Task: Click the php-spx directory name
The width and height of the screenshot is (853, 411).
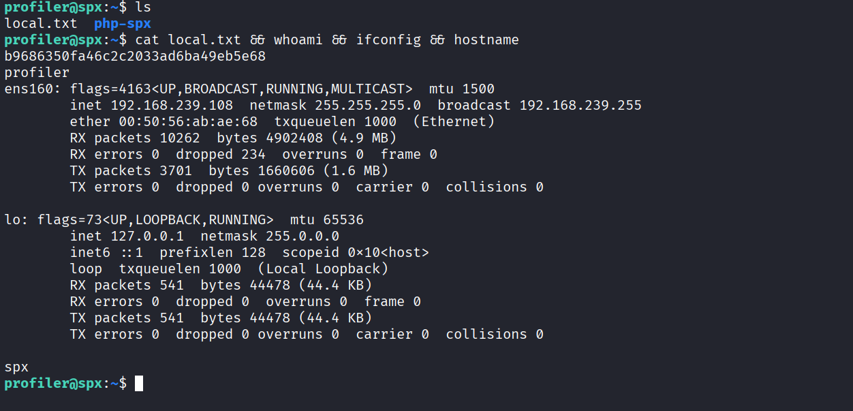Action: 123,24
